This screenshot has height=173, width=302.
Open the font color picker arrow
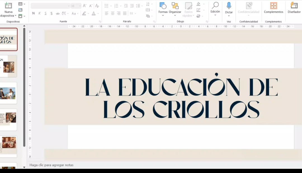[x=98, y=13]
